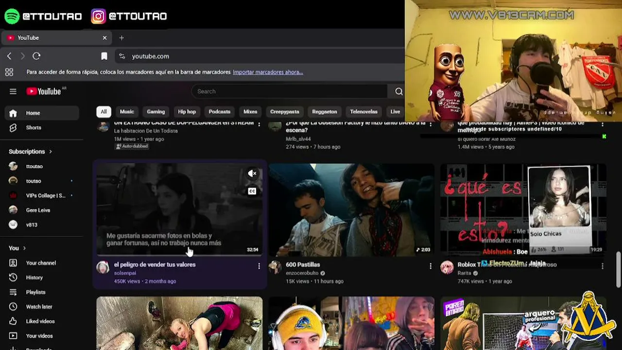Screen dimensions: 622x350
Task: Click the enzocerobulto channel avatar
Action: pos(275,267)
